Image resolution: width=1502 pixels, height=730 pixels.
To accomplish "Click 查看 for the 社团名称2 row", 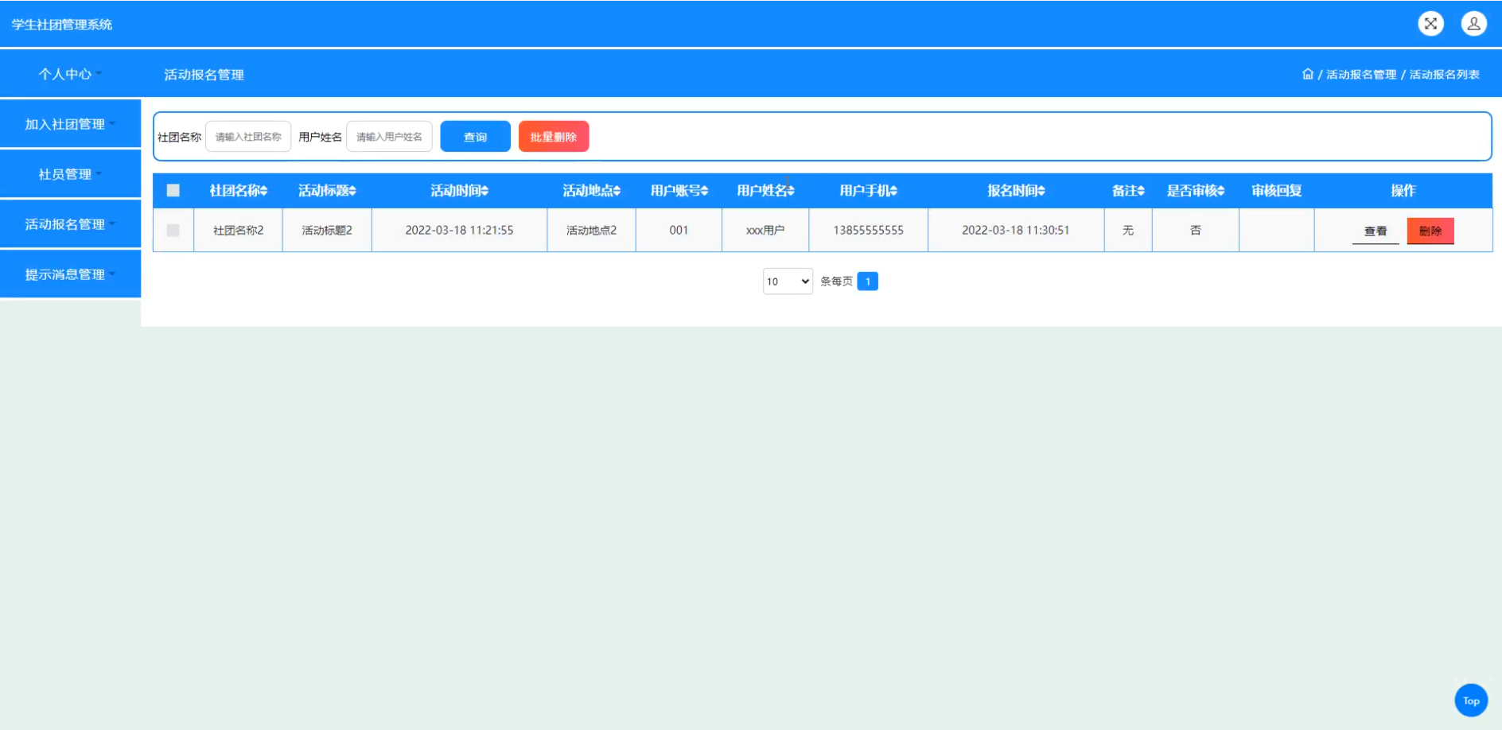I will pos(1376,231).
